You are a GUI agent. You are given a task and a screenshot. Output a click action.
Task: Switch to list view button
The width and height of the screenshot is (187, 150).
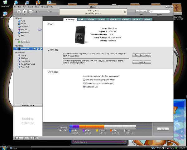point(137,11)
